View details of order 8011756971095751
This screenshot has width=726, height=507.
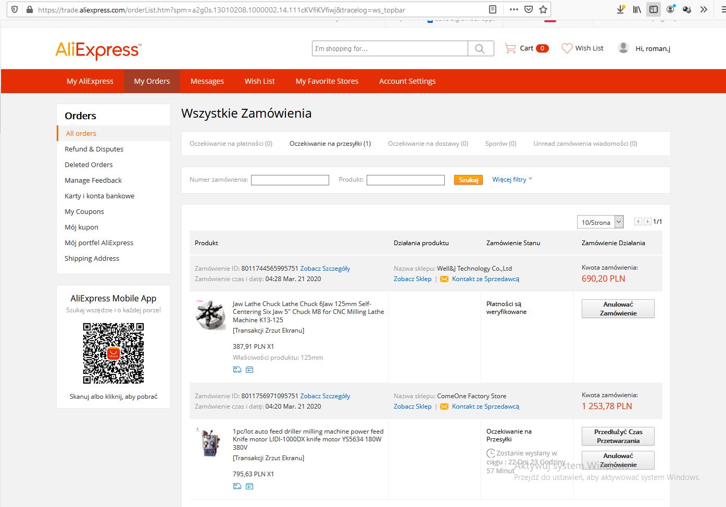tap(325, 396)
